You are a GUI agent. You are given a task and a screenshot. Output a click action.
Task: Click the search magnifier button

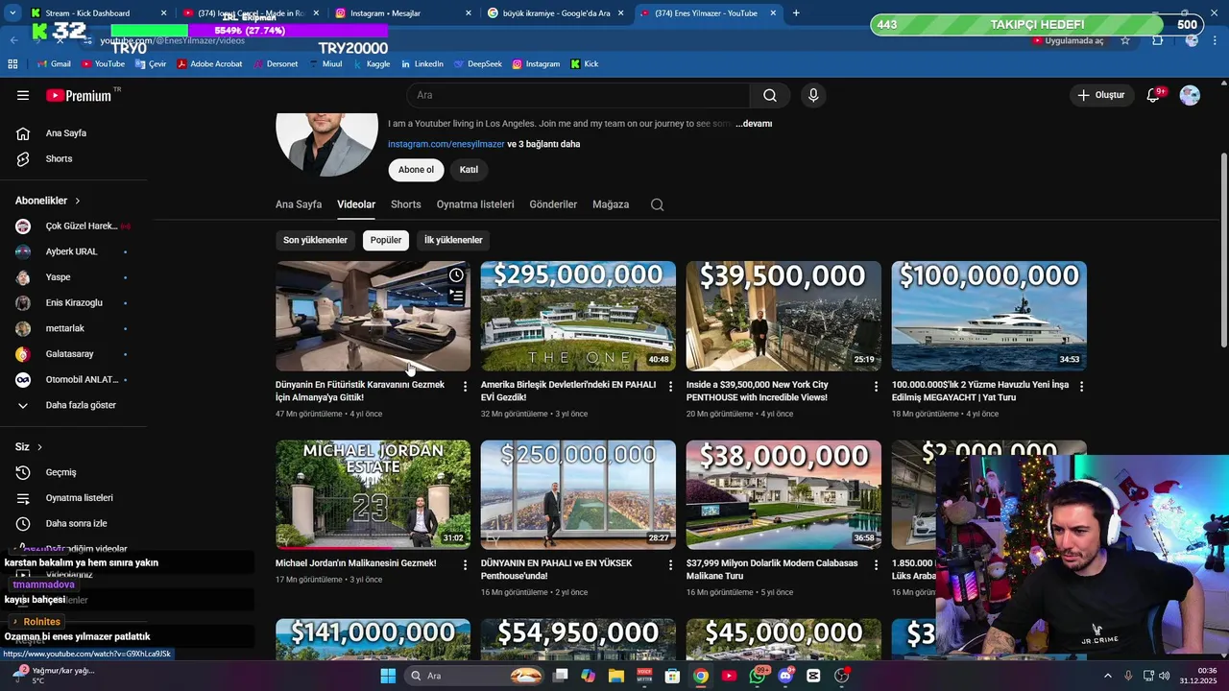tap(770, 95)
